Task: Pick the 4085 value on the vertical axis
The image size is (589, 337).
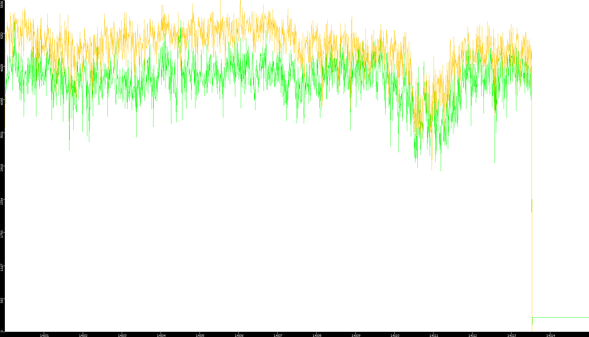Action: pos(2,101)
